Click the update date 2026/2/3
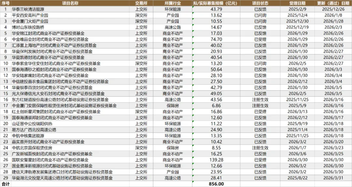Viewport: 352px width, 187px height. [x=333, y=27]
